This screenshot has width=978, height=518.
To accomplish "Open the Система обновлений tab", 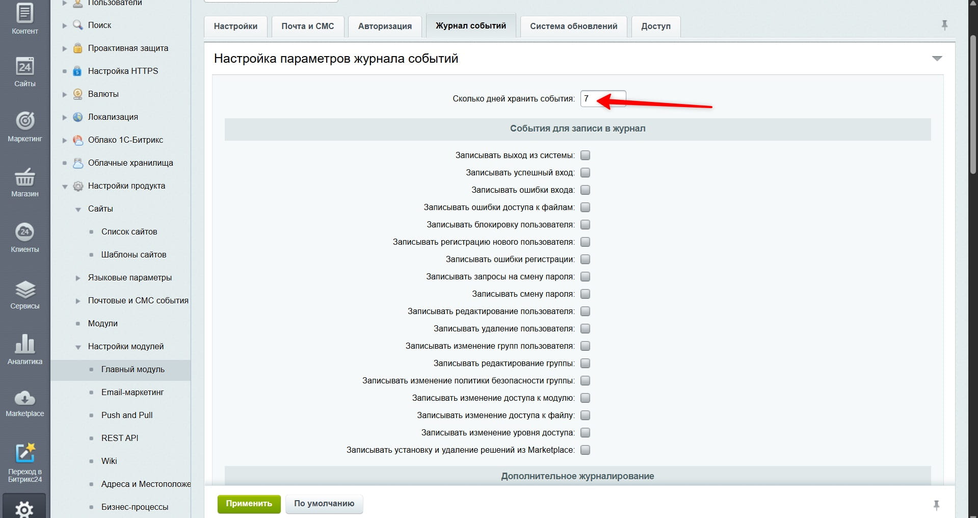I will coord(573,26).
